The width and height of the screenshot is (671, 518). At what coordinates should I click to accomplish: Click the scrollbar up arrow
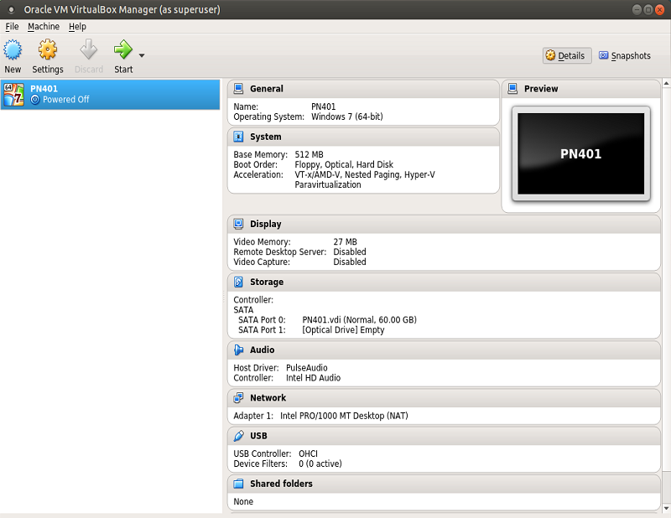point(666,84)
